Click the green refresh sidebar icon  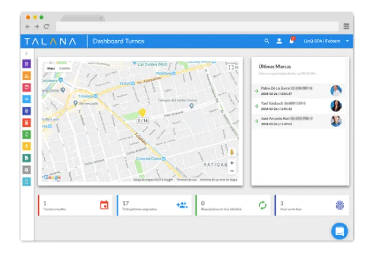tap(27, 134)
